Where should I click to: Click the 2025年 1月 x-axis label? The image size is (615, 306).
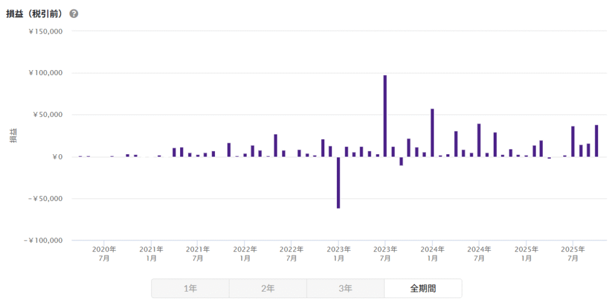click(526, 253)
